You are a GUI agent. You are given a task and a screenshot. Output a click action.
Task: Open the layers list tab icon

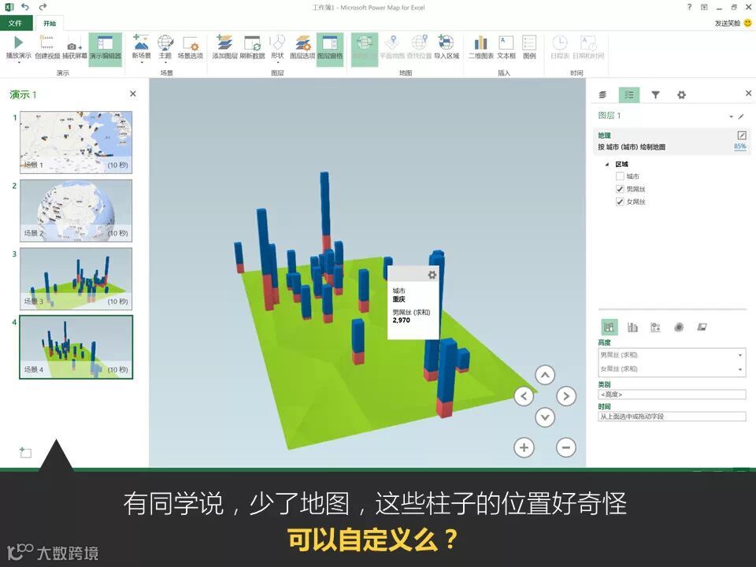tap(602, 94)
